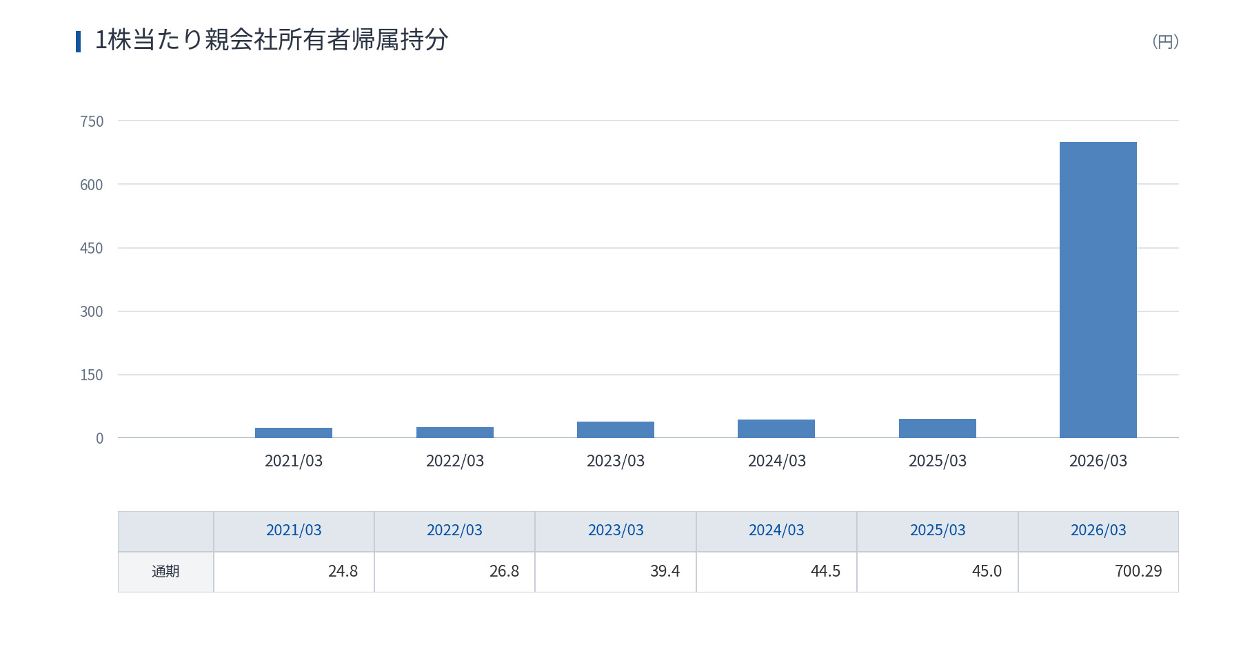The height and width of the screenshot is (651, 1241).
Task: Click the 600 y-axis label
Action: (x=92, y=185)
